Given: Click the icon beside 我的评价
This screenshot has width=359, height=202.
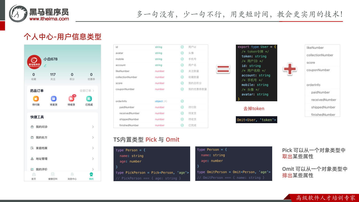Looking at the screenshot, I should [32, 169].
